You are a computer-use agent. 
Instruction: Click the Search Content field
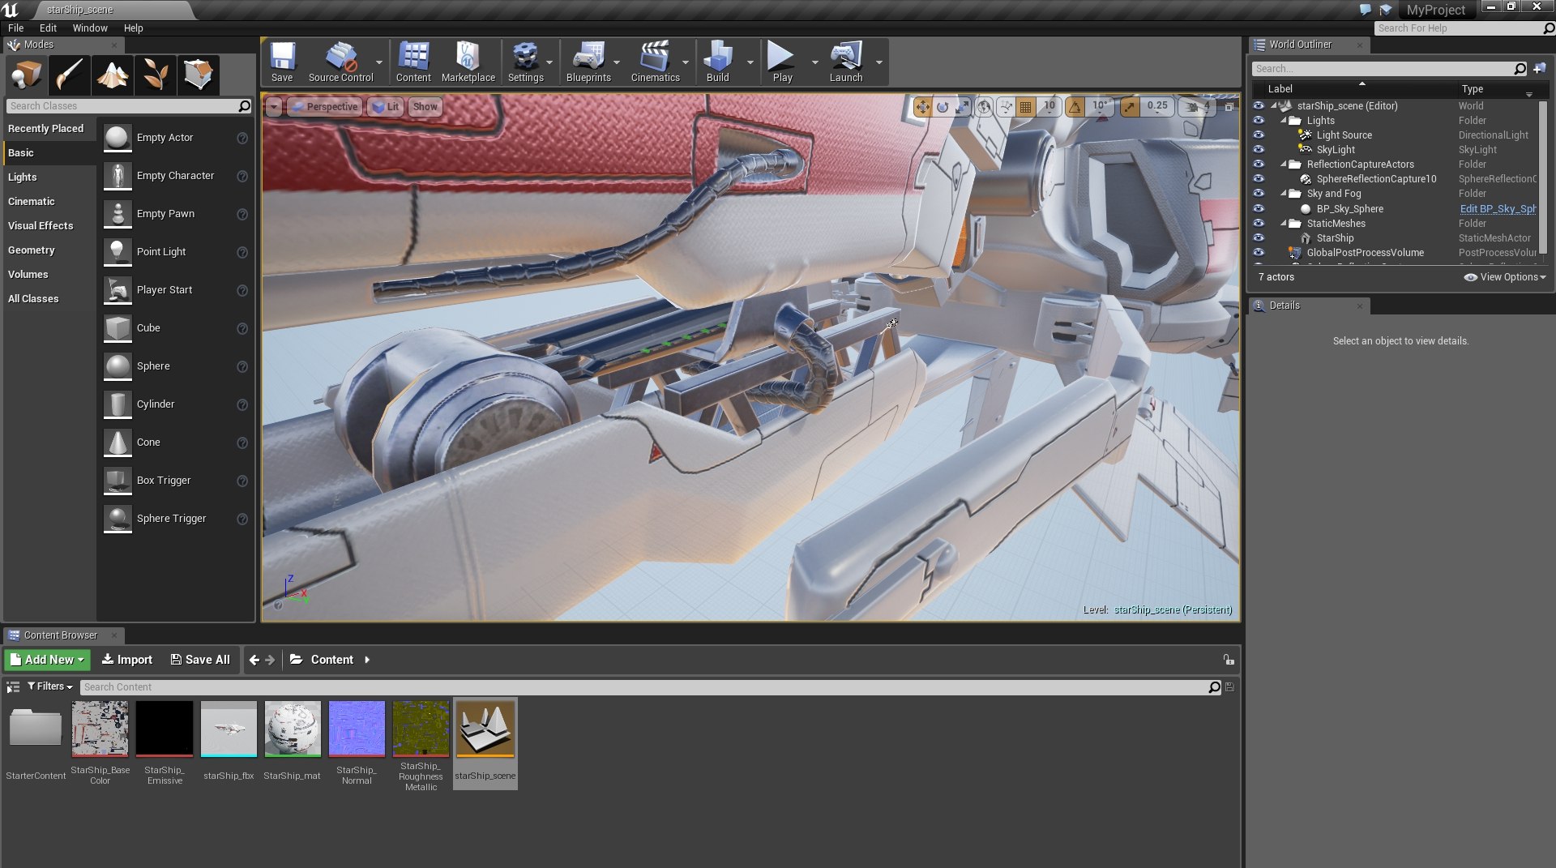[651, 687]
